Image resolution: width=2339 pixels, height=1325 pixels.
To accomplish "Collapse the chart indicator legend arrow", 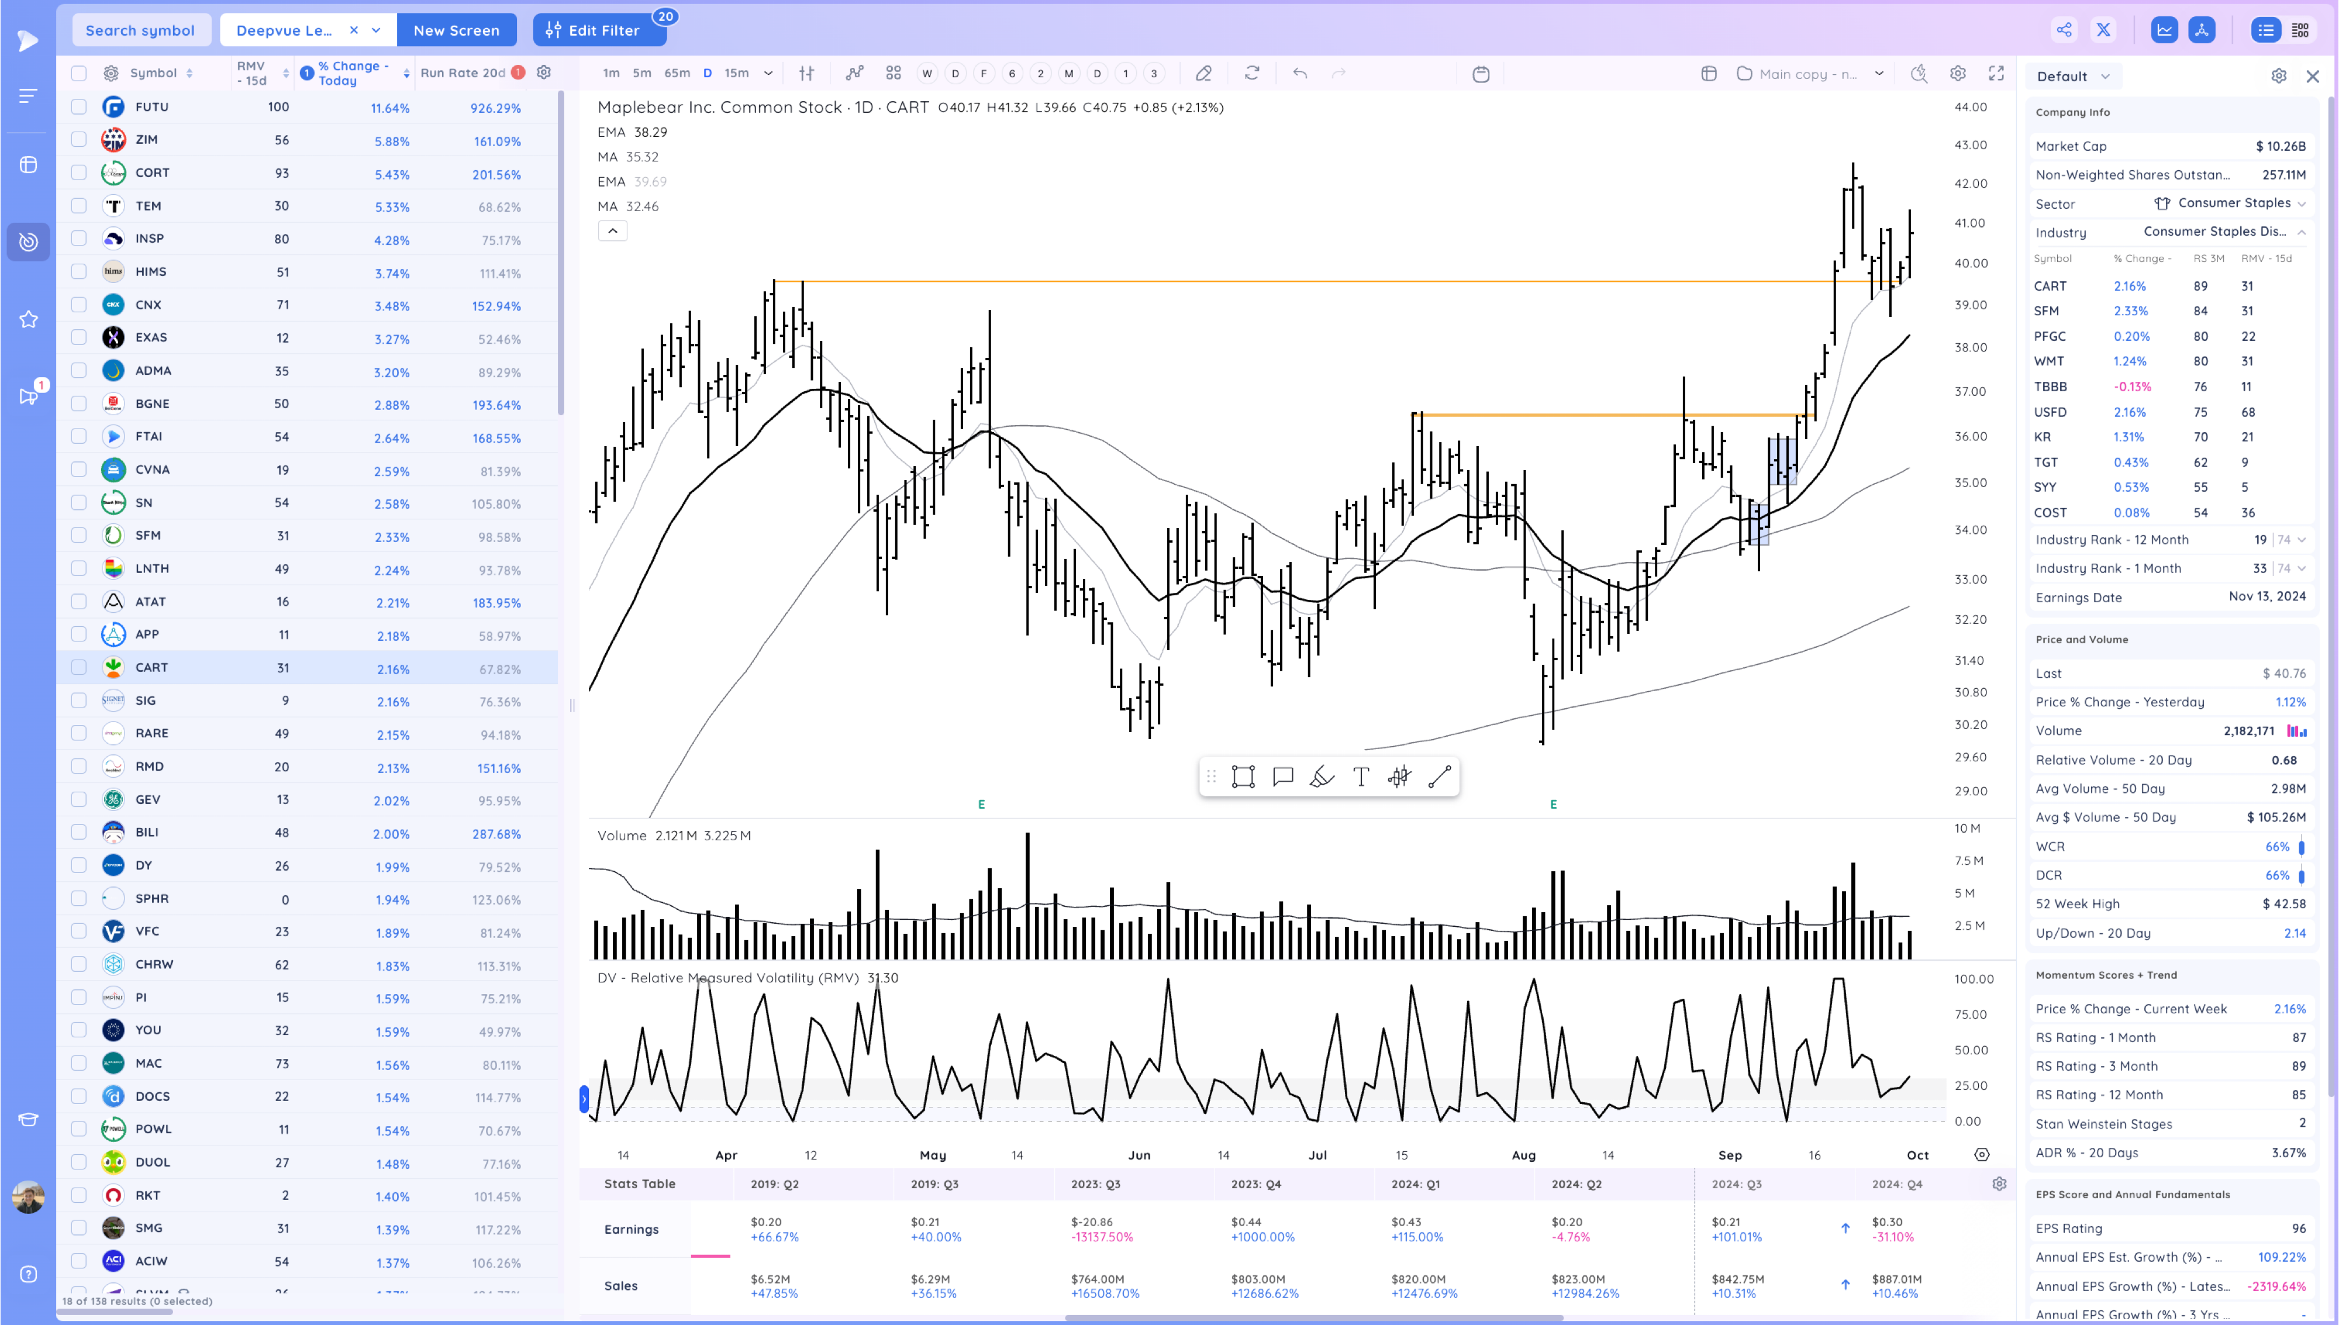I will 613,231.
